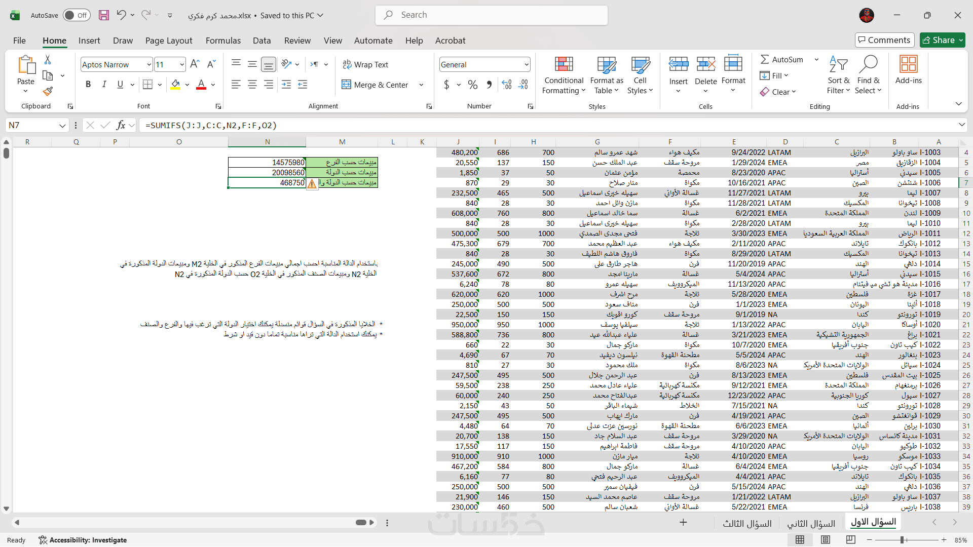
Task: Expand the Name Box dropdown arrow
Action: [x=62, y=126]
